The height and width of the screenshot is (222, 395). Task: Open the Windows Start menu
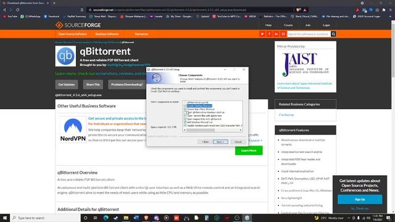(x=5, y=218)
